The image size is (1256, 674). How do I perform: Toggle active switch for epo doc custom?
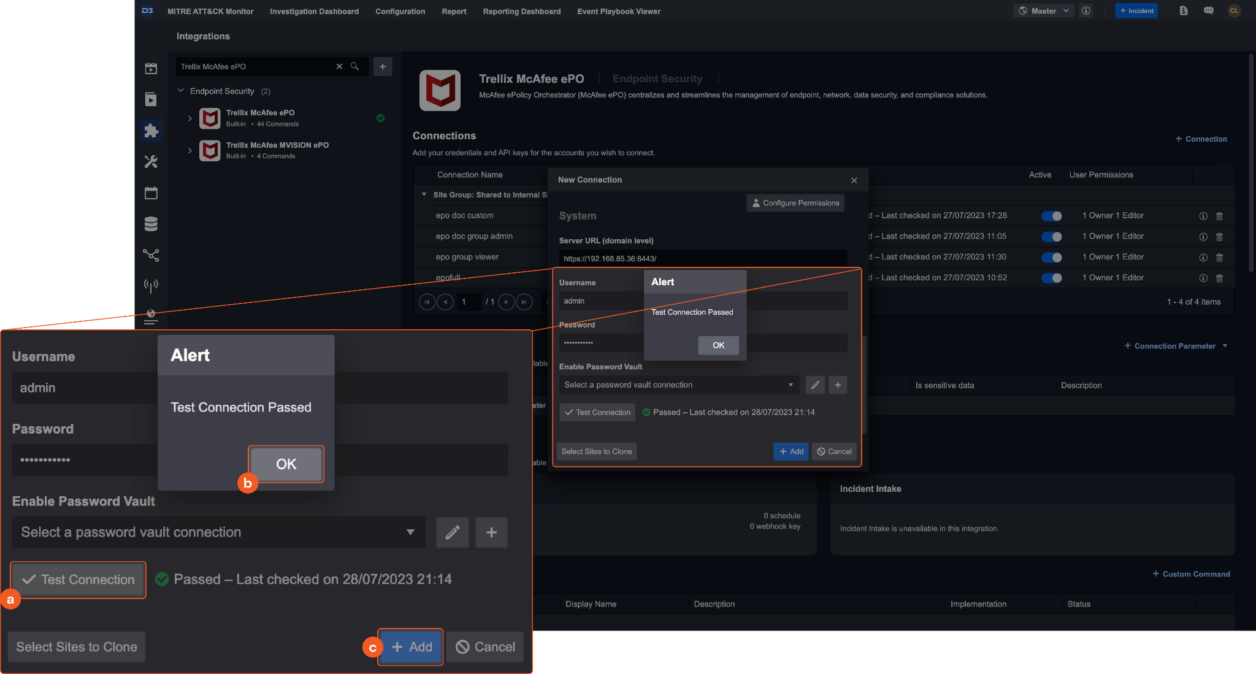(x=1051, y=216)
